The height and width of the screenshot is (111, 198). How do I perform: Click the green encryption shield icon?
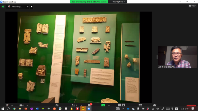coord(3,6)
